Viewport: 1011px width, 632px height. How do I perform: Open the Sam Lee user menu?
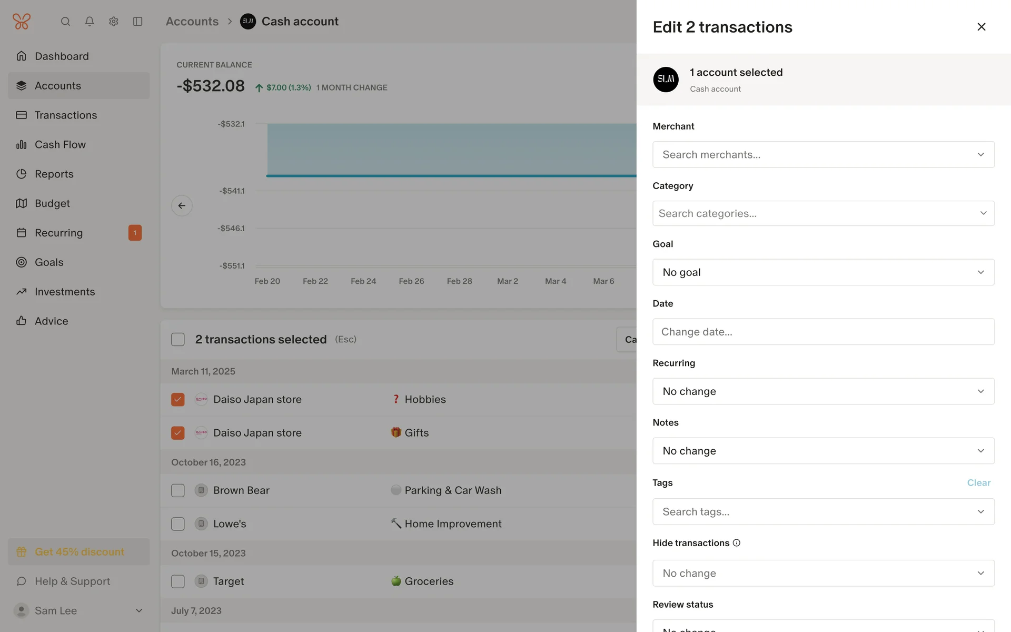coord(79,611)
